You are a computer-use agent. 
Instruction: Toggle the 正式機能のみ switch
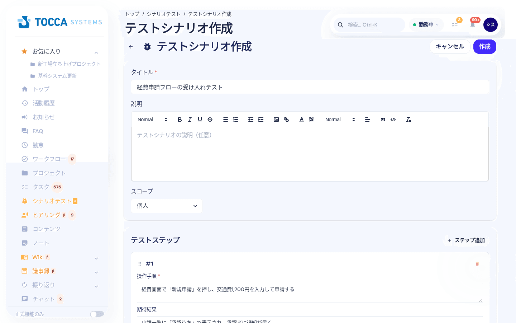(x=97, y=314)
